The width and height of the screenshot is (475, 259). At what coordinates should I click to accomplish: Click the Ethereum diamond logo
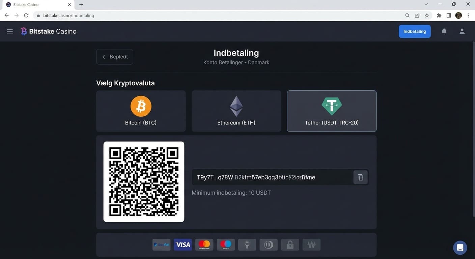(x=236, y=106)
